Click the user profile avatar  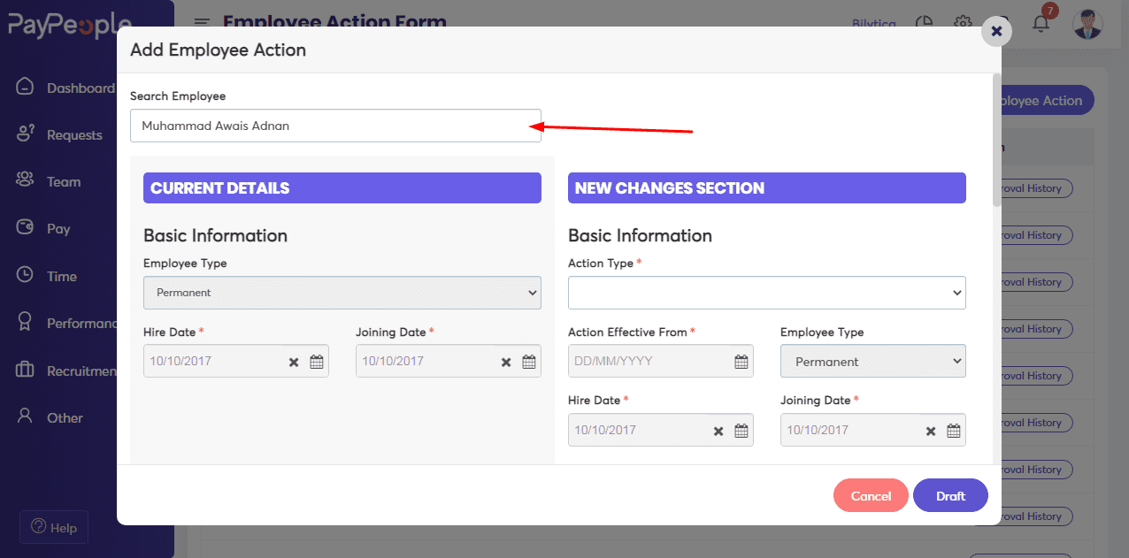[x=1087, y=24]
